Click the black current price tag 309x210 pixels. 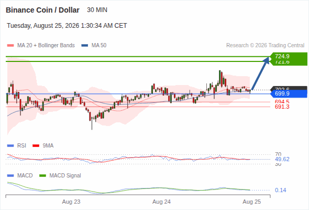[x=289, y=88]
